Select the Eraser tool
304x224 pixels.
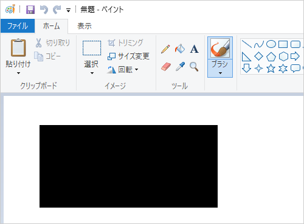[166, 67]
